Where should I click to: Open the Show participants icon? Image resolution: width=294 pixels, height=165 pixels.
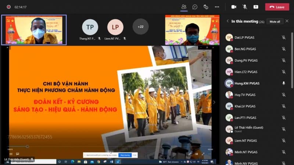(184, 7)
